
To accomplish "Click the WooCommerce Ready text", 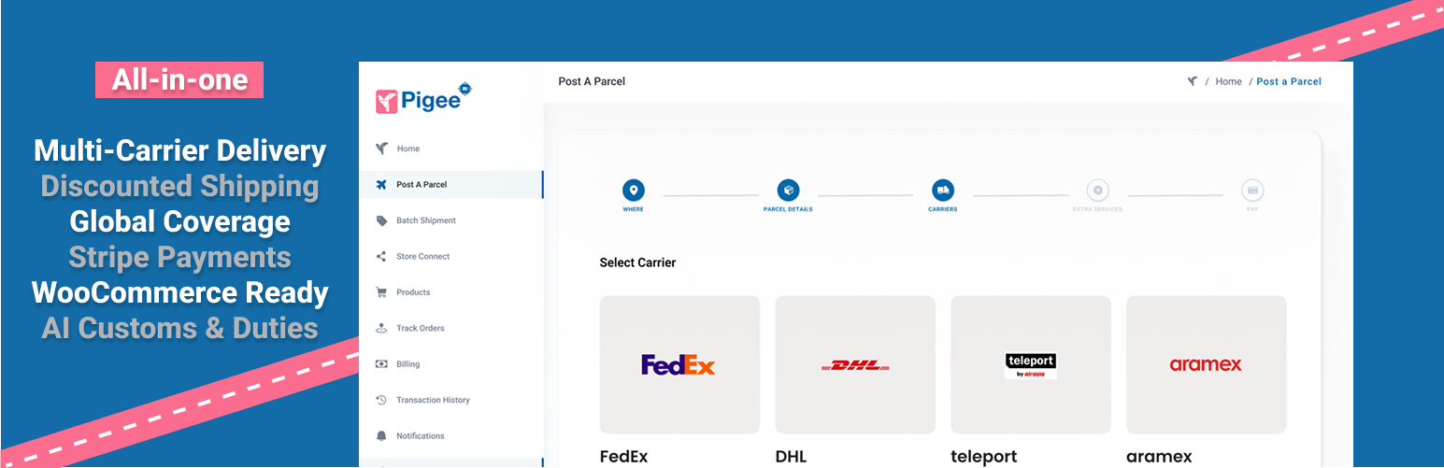I will click(179, 292).
